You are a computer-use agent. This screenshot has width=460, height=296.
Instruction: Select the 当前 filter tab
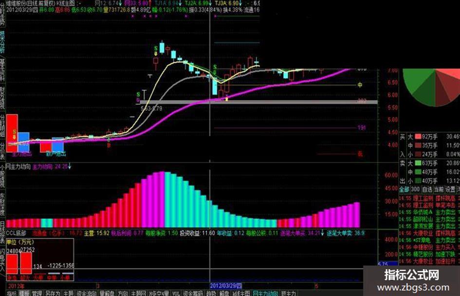[x=439, y=190]
